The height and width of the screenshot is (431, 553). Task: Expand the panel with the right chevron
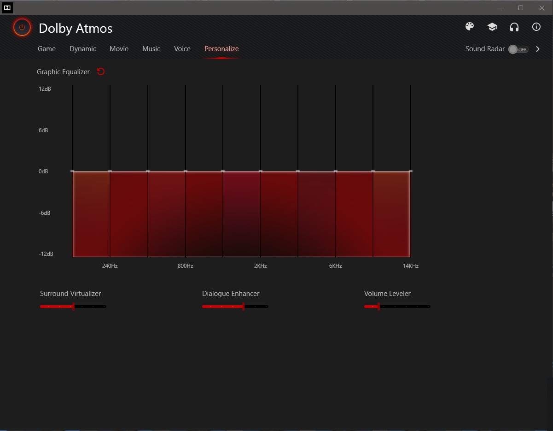coord(538,49)
